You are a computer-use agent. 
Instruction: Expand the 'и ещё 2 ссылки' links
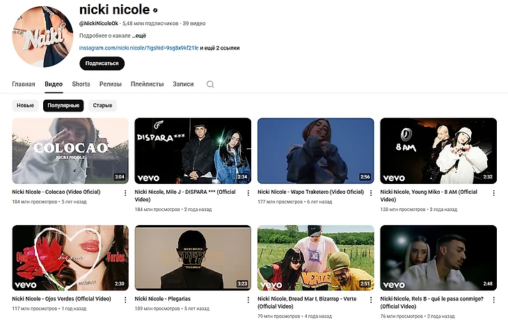pyautogui.click(x=220, y=48)
